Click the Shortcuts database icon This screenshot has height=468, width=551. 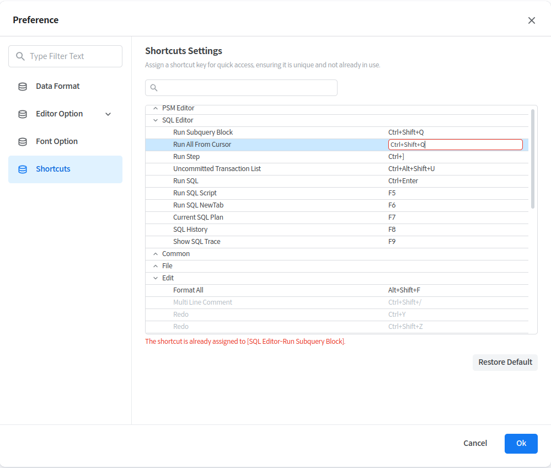coord(23,169)
